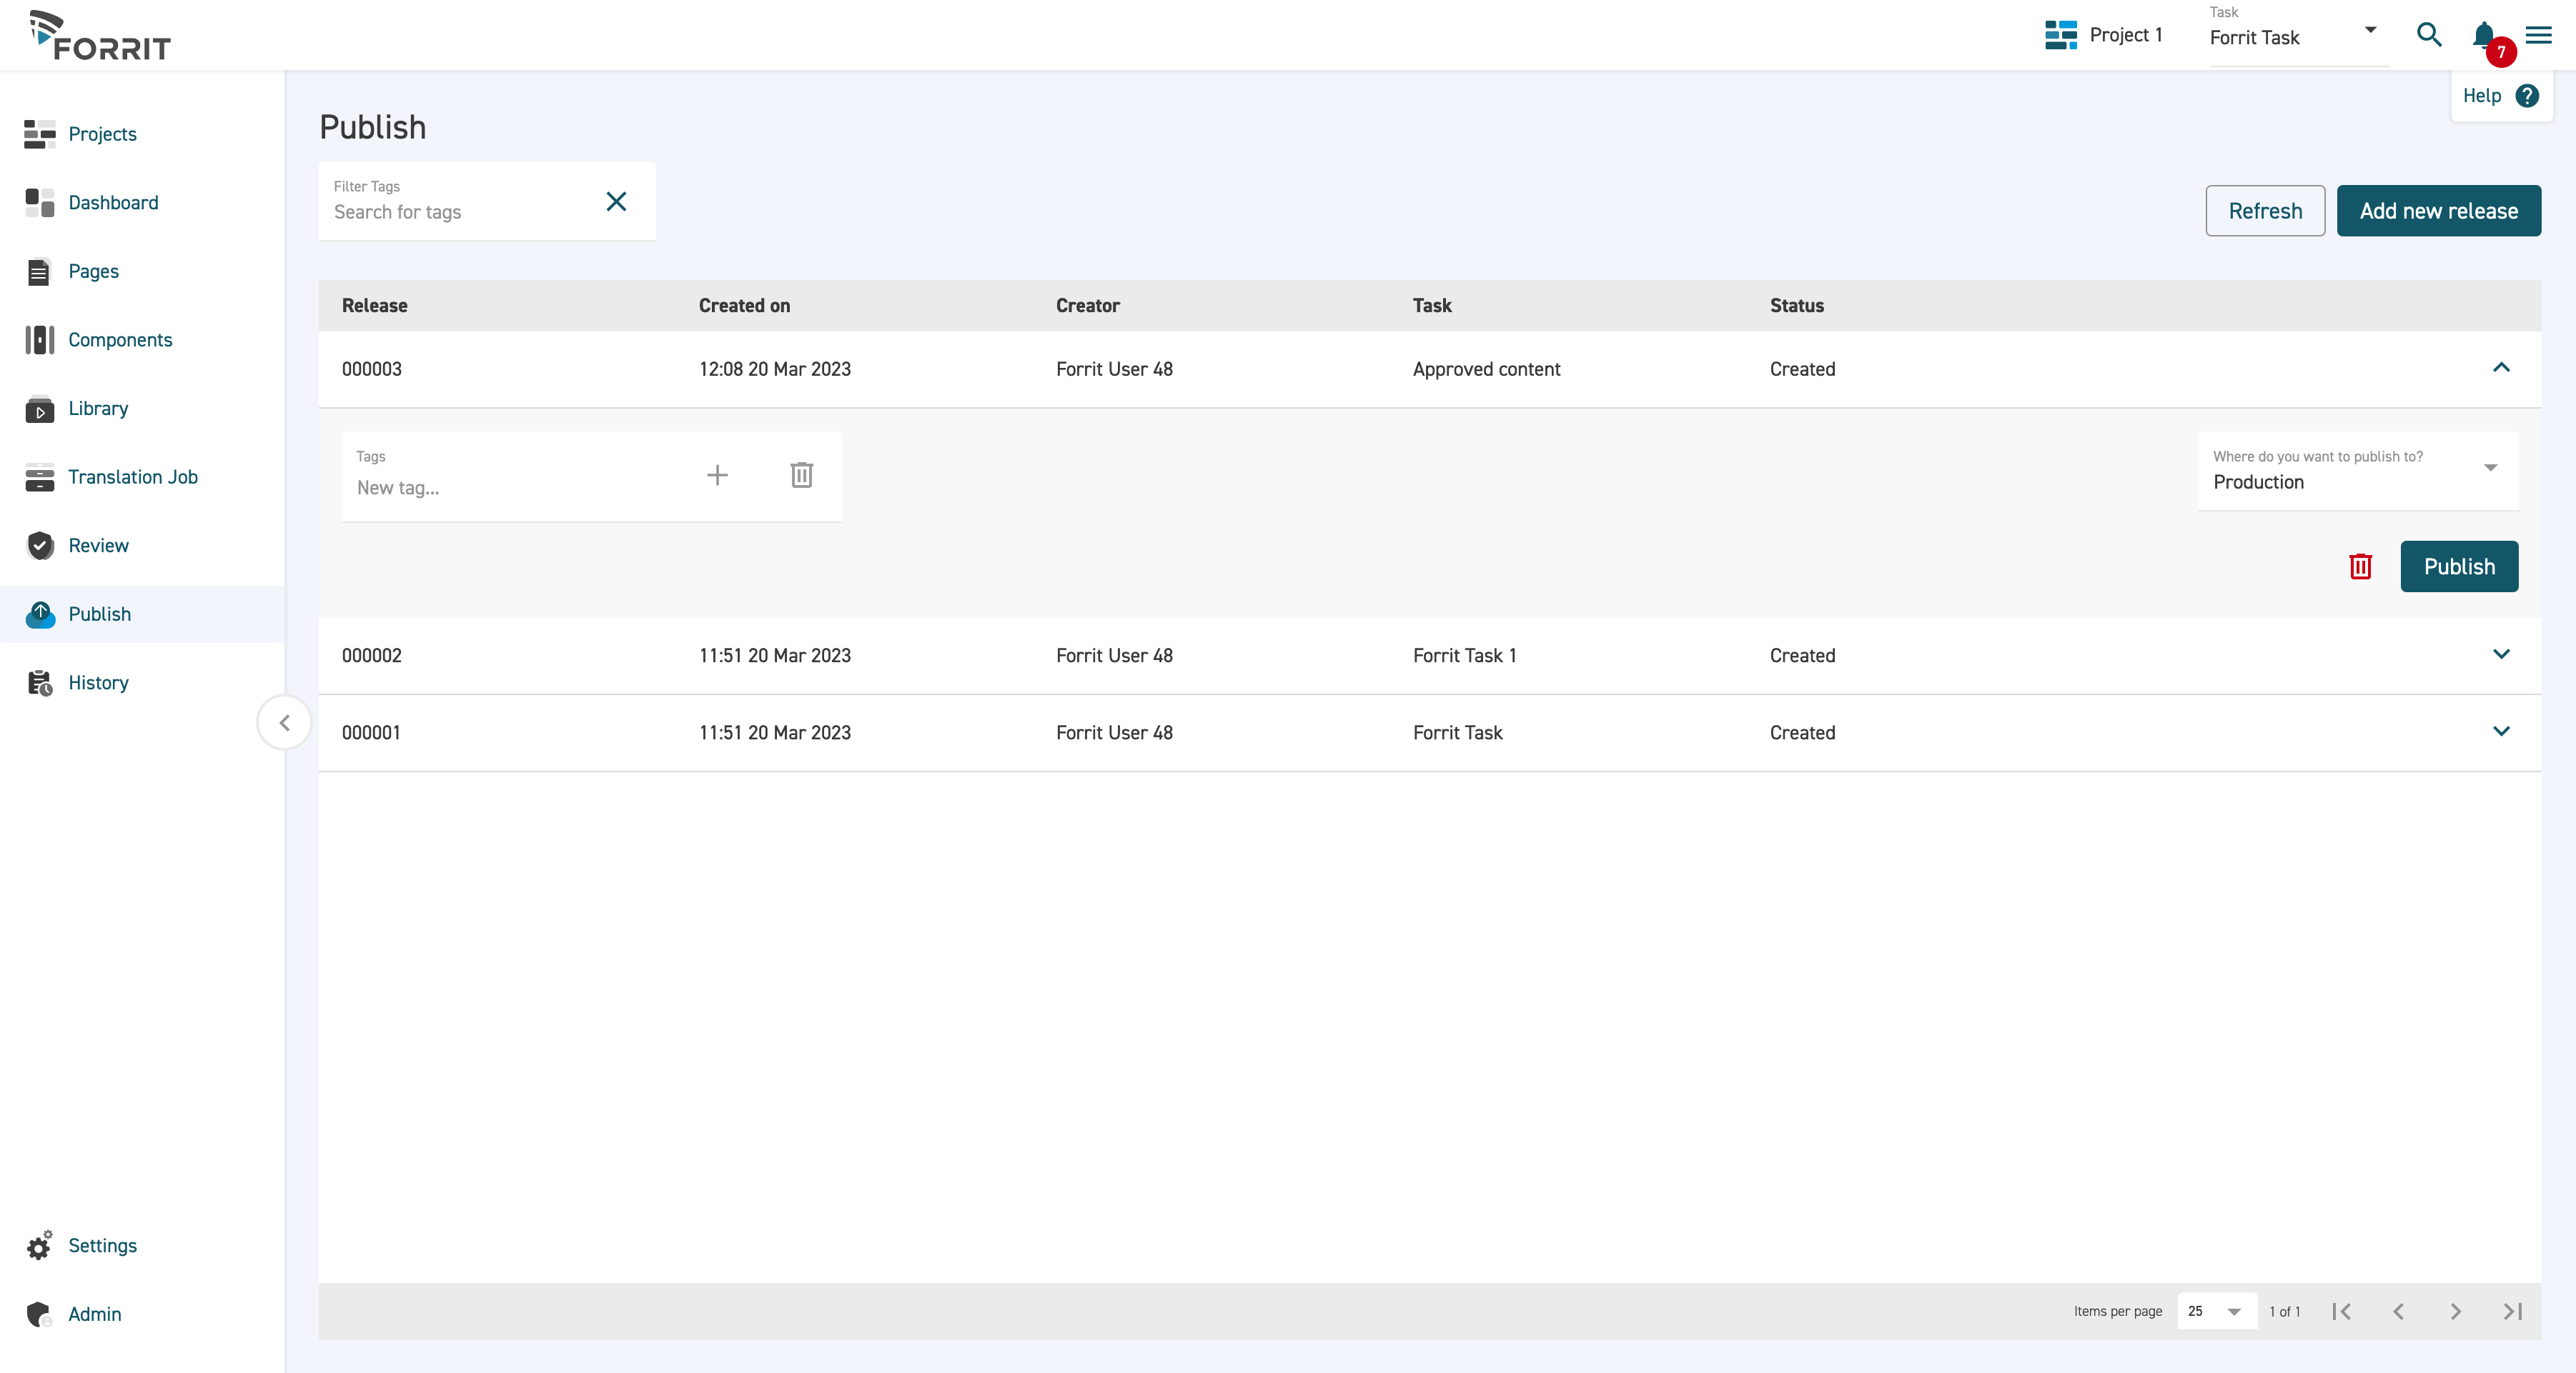Click the Refresh button
Screen dimensions: 2576x1373
[x=2264, y=209]
